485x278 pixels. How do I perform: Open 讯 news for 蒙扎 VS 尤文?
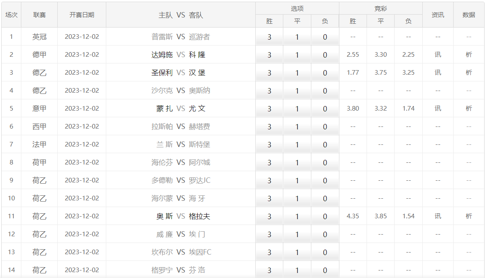[x=438, y=108]
